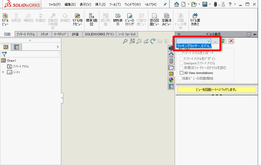Select the 定義済みビュー tool
The image size is (261, 165).
[166, 19]
